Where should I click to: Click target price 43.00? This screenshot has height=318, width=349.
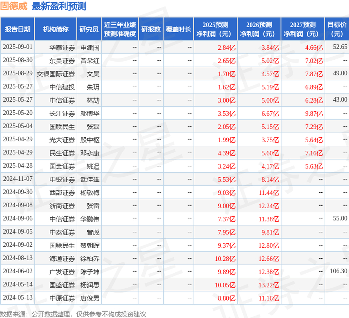pos(340,100)
